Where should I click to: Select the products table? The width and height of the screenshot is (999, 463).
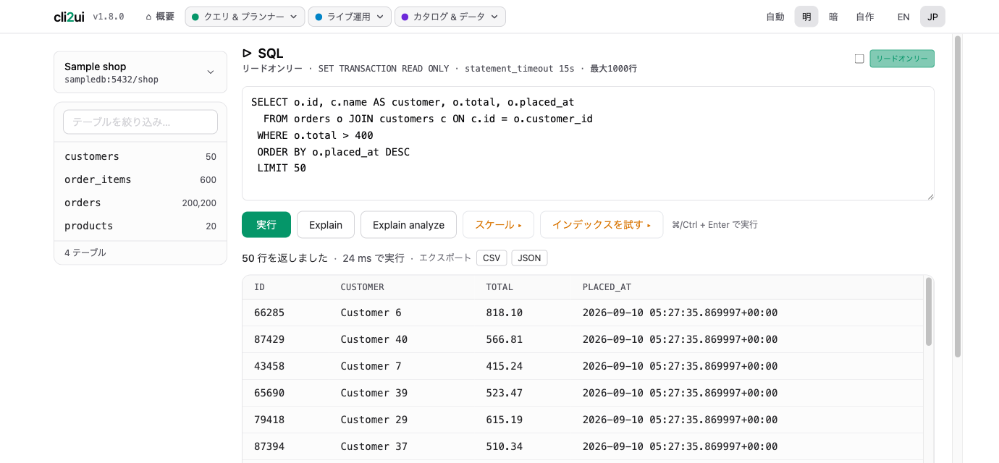(140, 226)
